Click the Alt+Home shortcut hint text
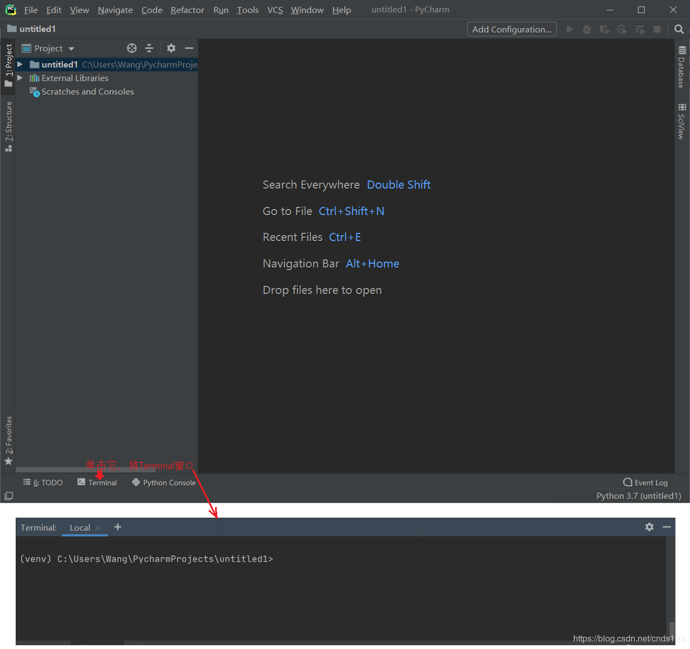This screenshot has height=649, width=690. [372, 264]
